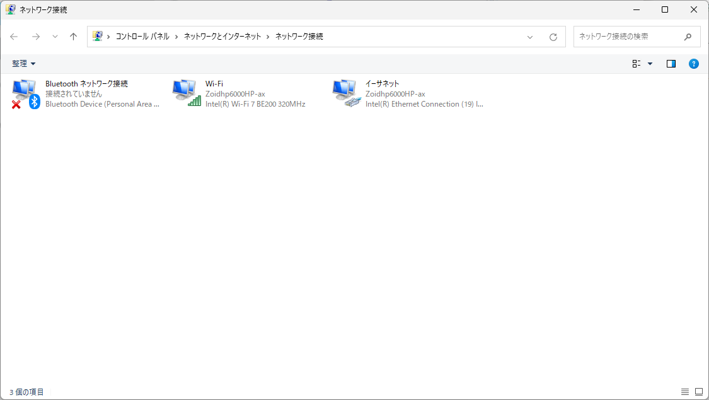Navigate to コントロール パネル breadcrumb
709x400 pixels.
coord(142,37)
